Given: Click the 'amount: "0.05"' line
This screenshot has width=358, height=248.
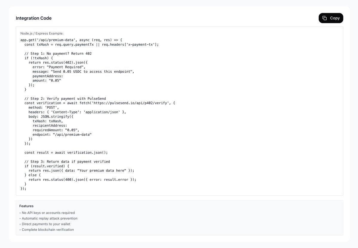Looking at the screenshot, I should pyautogui.click(x=47, y=81).
